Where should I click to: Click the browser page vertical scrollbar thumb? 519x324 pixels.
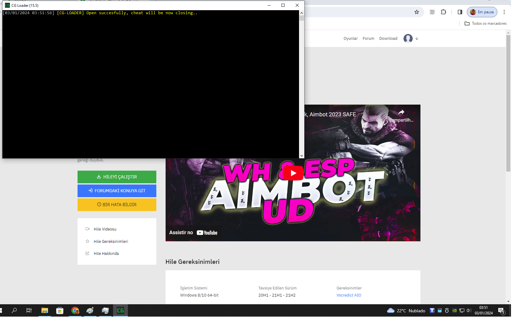pos(508,103)
